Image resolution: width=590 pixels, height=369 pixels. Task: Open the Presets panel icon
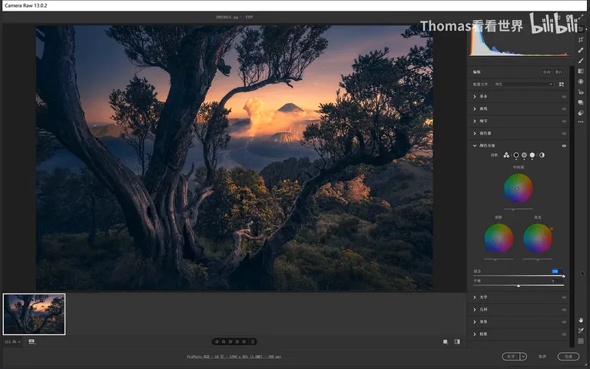click(x=581, y=112)
